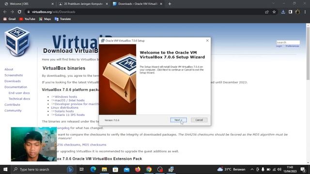Open Contribute in sidebar
310x174 pixels.
12,104
